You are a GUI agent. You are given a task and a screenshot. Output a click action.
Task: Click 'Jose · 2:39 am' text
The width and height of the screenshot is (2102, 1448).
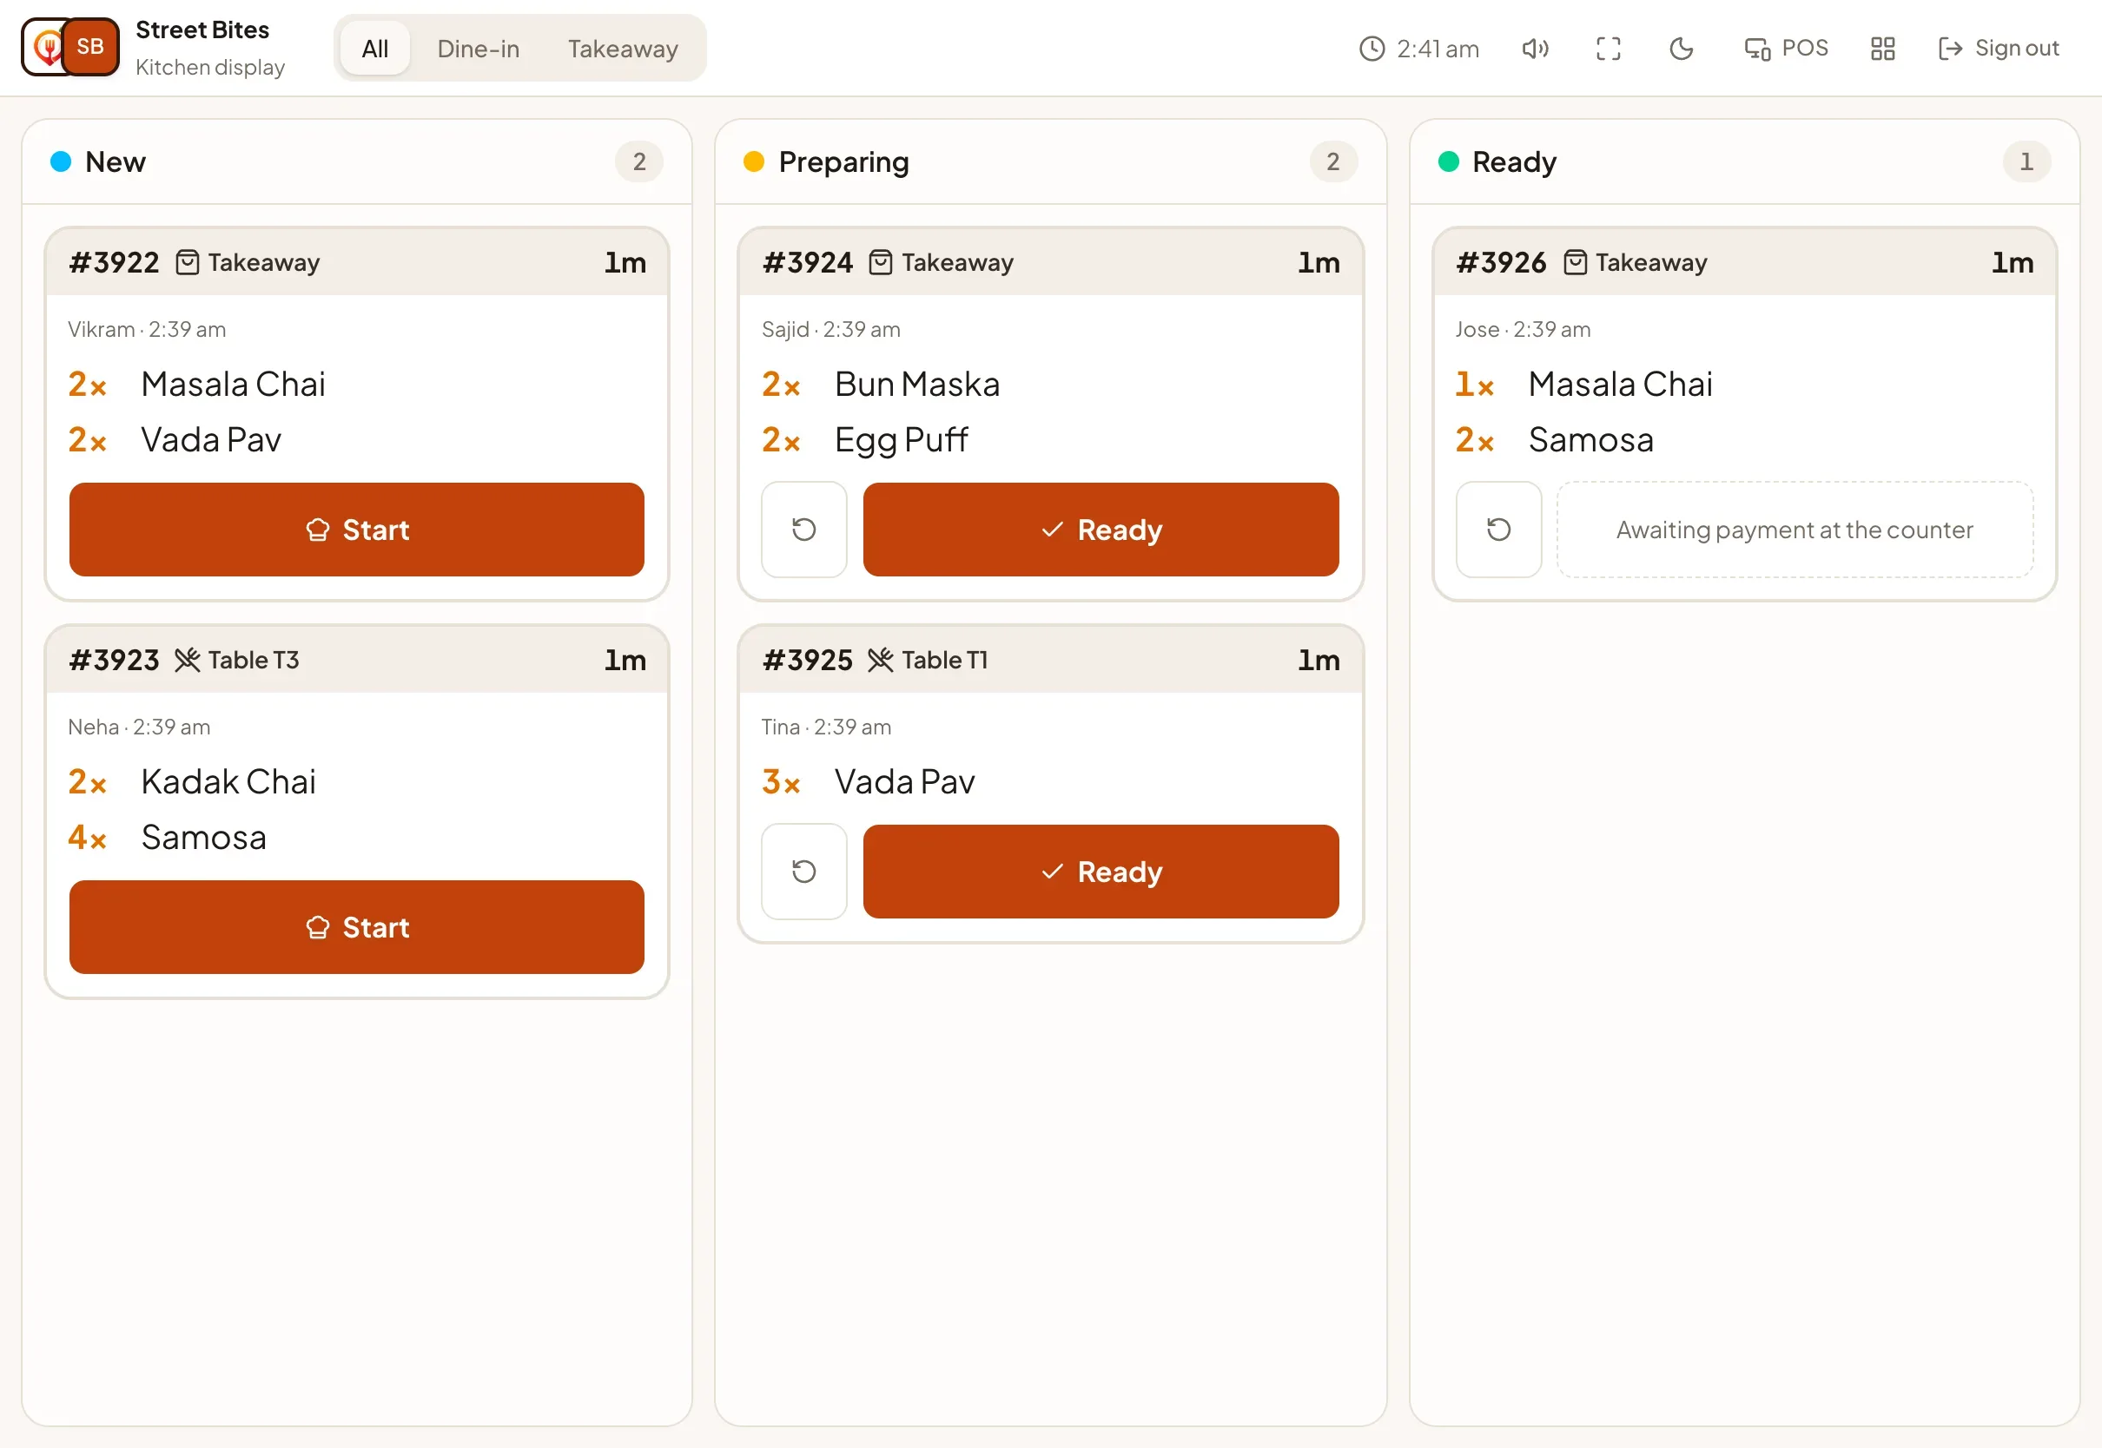1522,329
